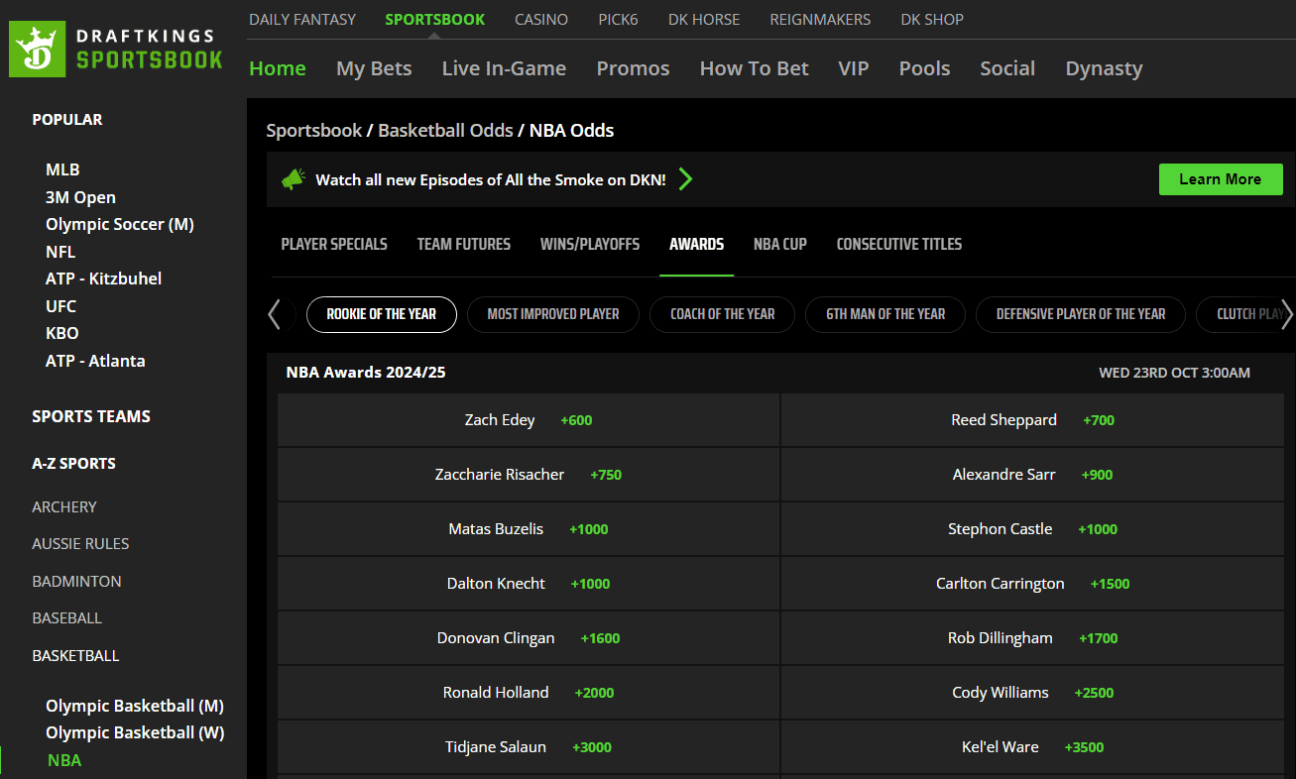Screen dimensions: 1296x779
Task: Click the Learn More button
Action: tap(1221, 179)
